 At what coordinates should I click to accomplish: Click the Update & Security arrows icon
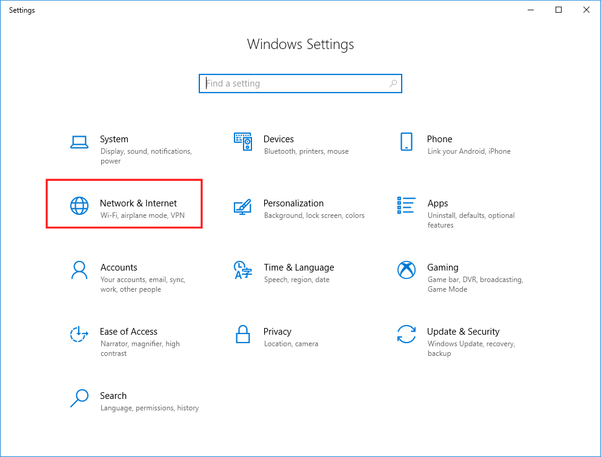(x=406, y=334)
